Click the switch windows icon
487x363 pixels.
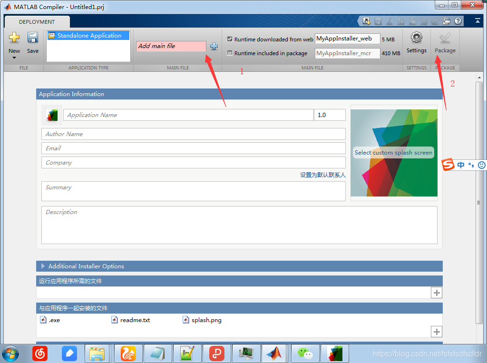447,21
